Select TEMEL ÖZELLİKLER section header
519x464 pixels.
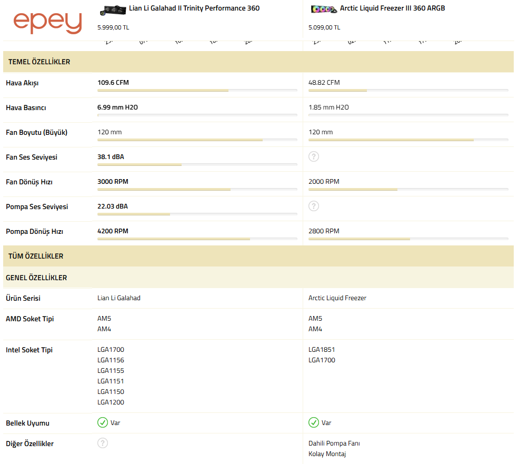pos(258,62)
